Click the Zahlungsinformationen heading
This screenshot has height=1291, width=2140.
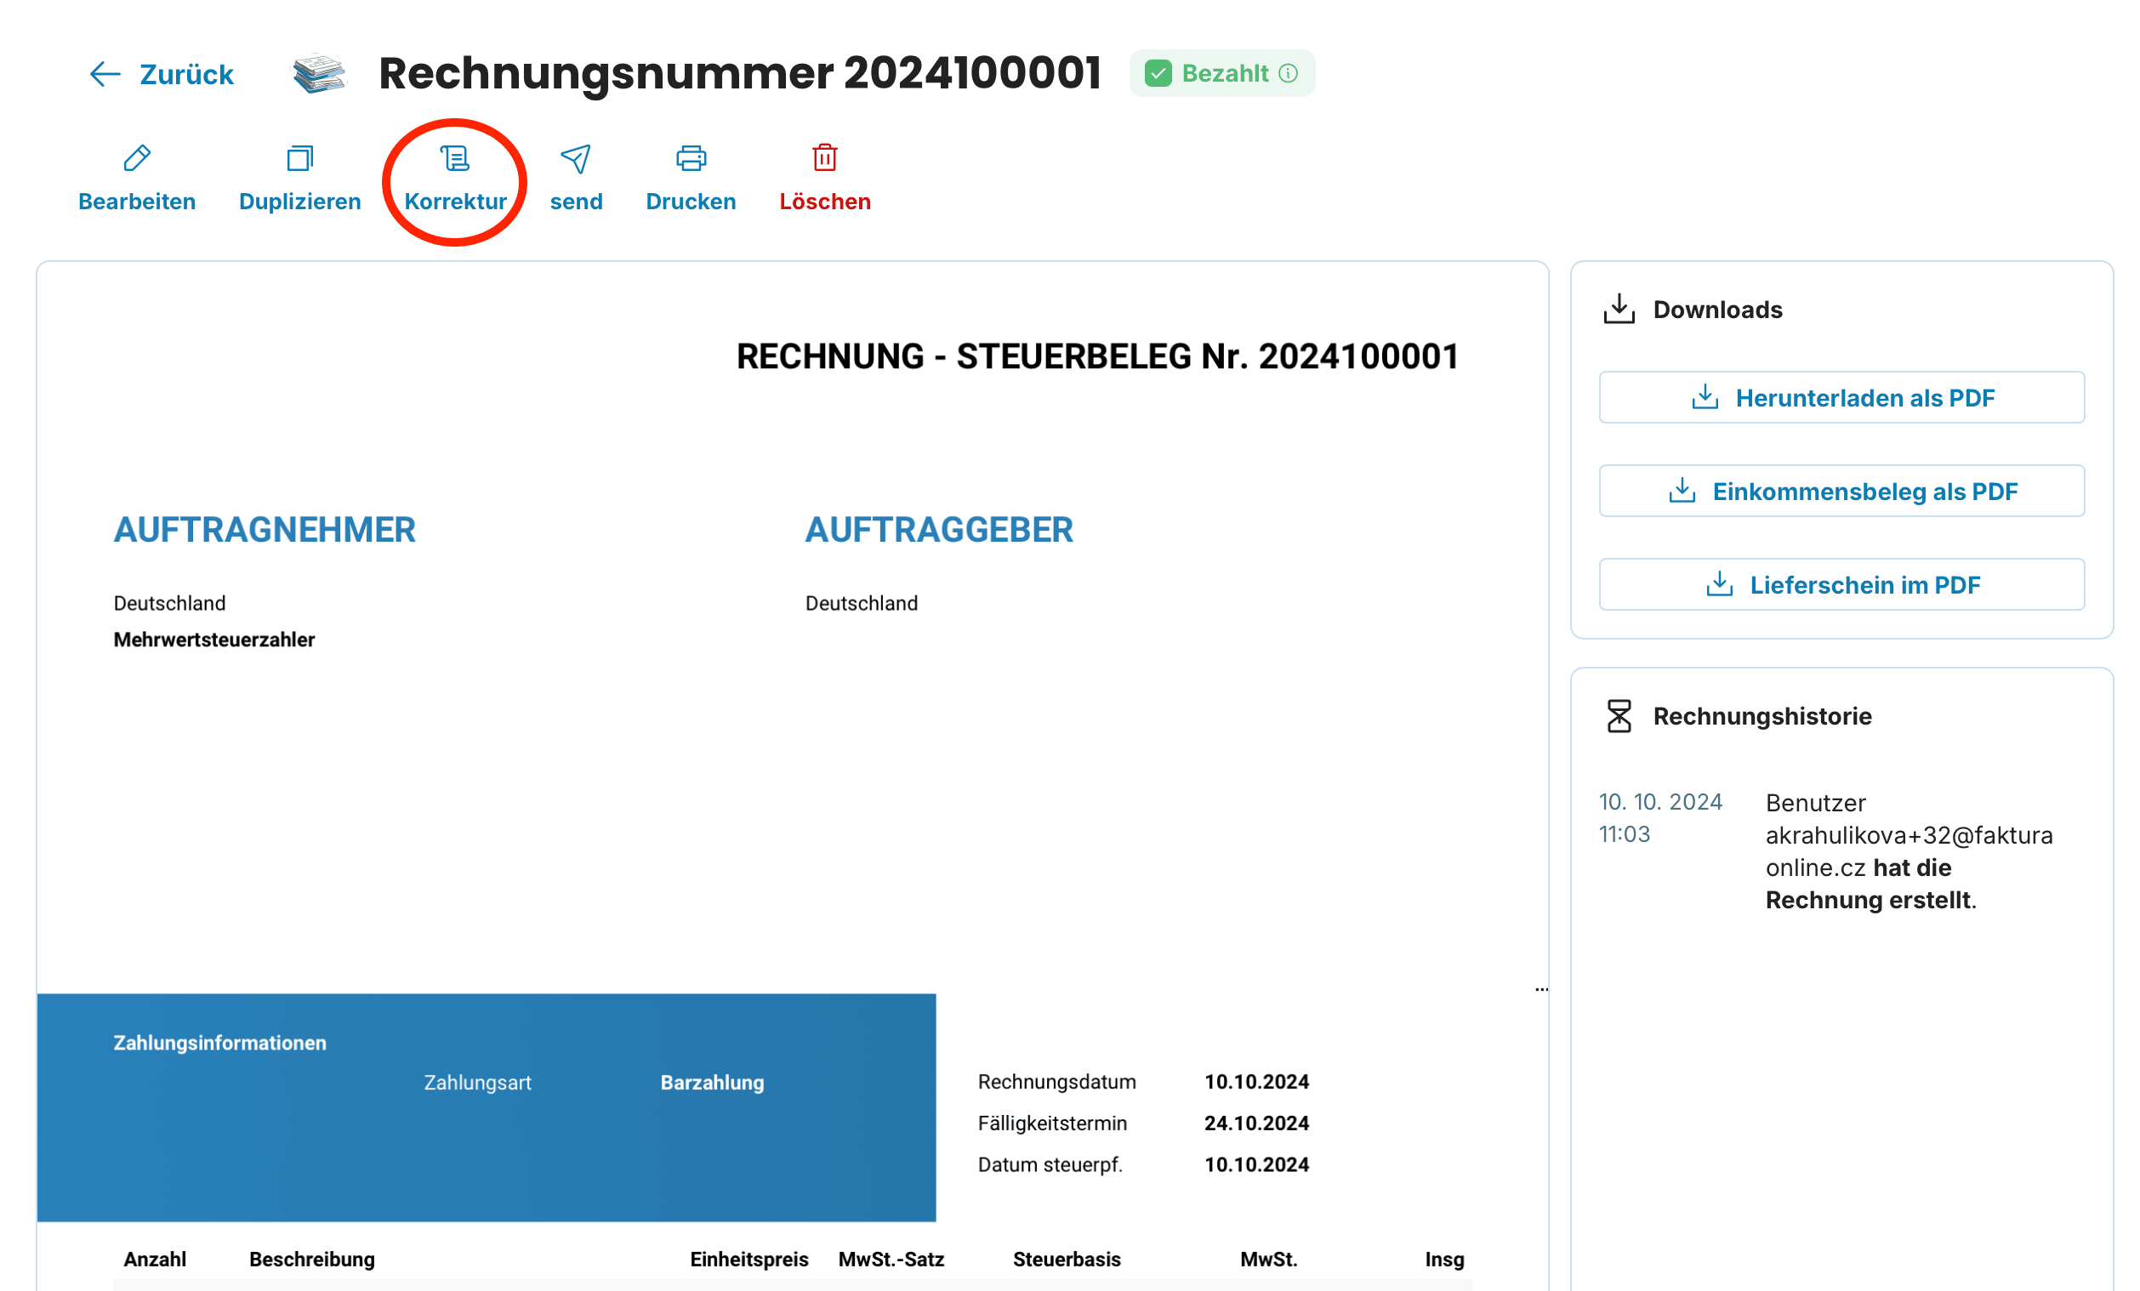219,1043
